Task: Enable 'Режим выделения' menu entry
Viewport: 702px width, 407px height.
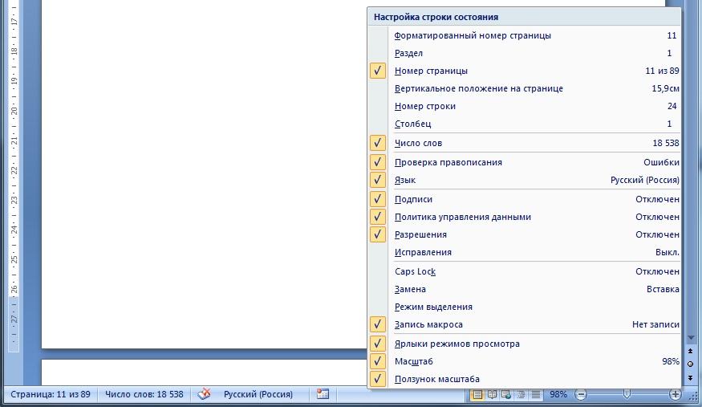Action: coord(524,307)
